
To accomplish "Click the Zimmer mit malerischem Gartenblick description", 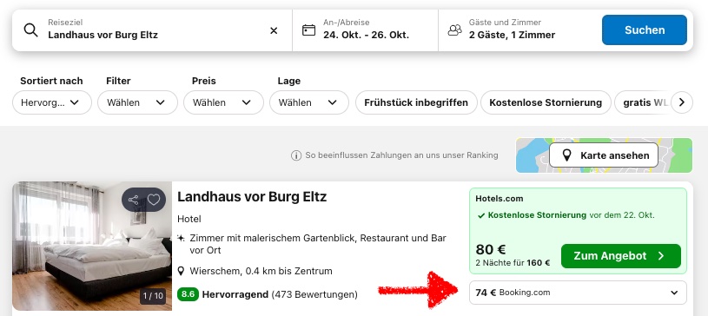I will pos(318,244).
